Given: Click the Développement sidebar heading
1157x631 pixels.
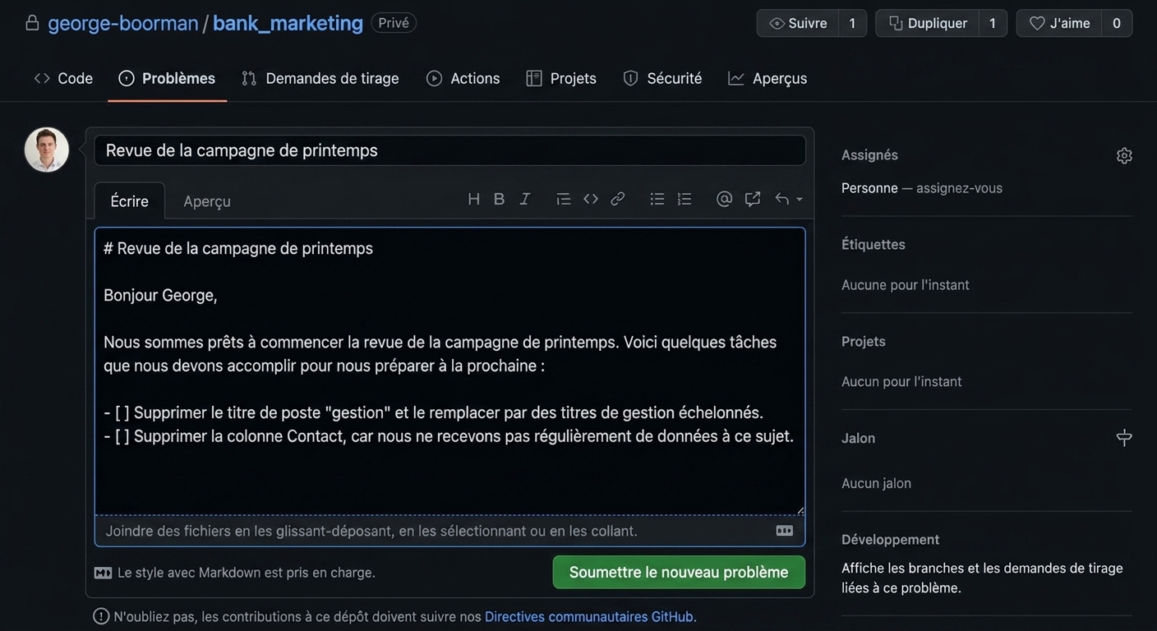Looking at the screenshot, I should pyautogui.click(x=891, y=540).
